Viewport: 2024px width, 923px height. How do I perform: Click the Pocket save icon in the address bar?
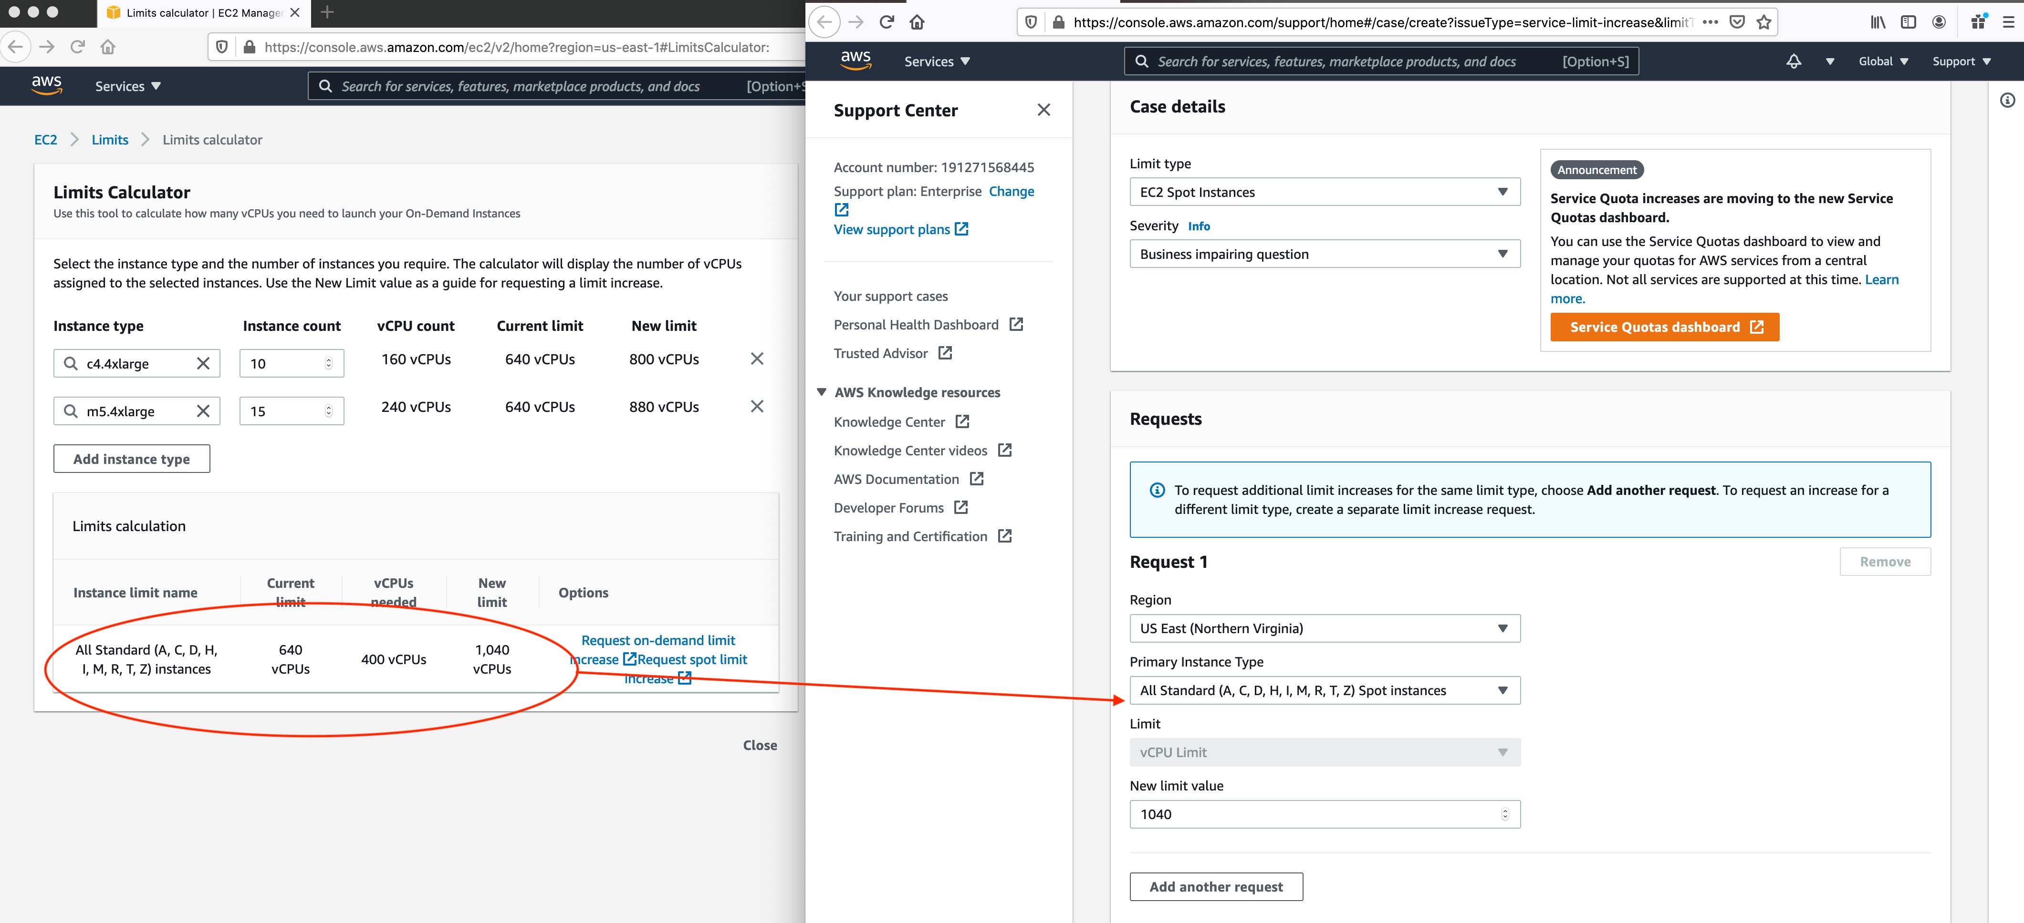1737,22
